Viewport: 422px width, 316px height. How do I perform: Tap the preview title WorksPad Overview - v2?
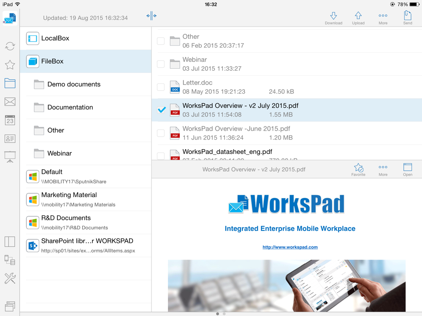254,169
